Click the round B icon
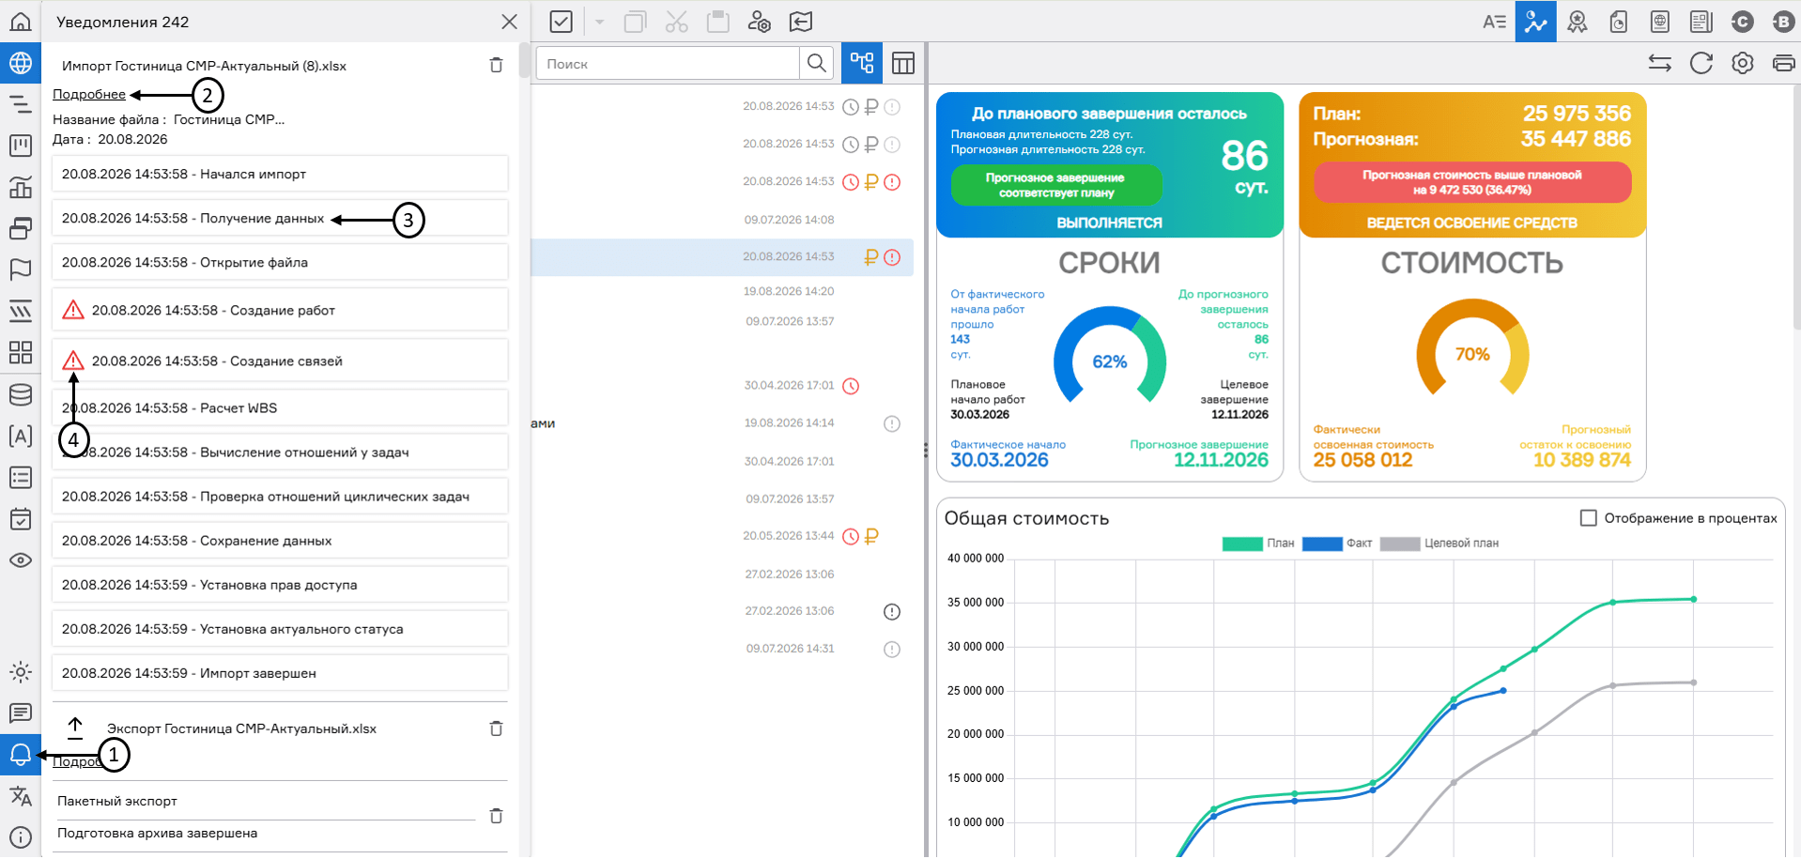 (1783, 22)
